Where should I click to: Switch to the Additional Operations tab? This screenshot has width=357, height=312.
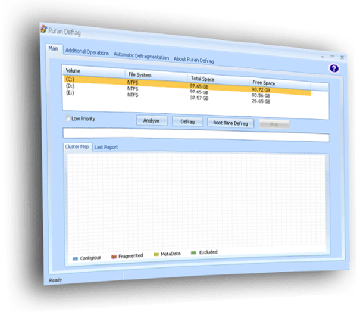[x=87, y=52]
